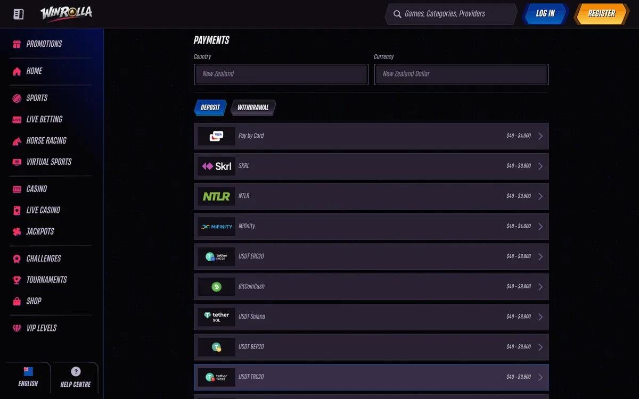The height and width of the screenshot is (399, 639).
Task: Click the Jackpots clover icon
Action: 17,232
